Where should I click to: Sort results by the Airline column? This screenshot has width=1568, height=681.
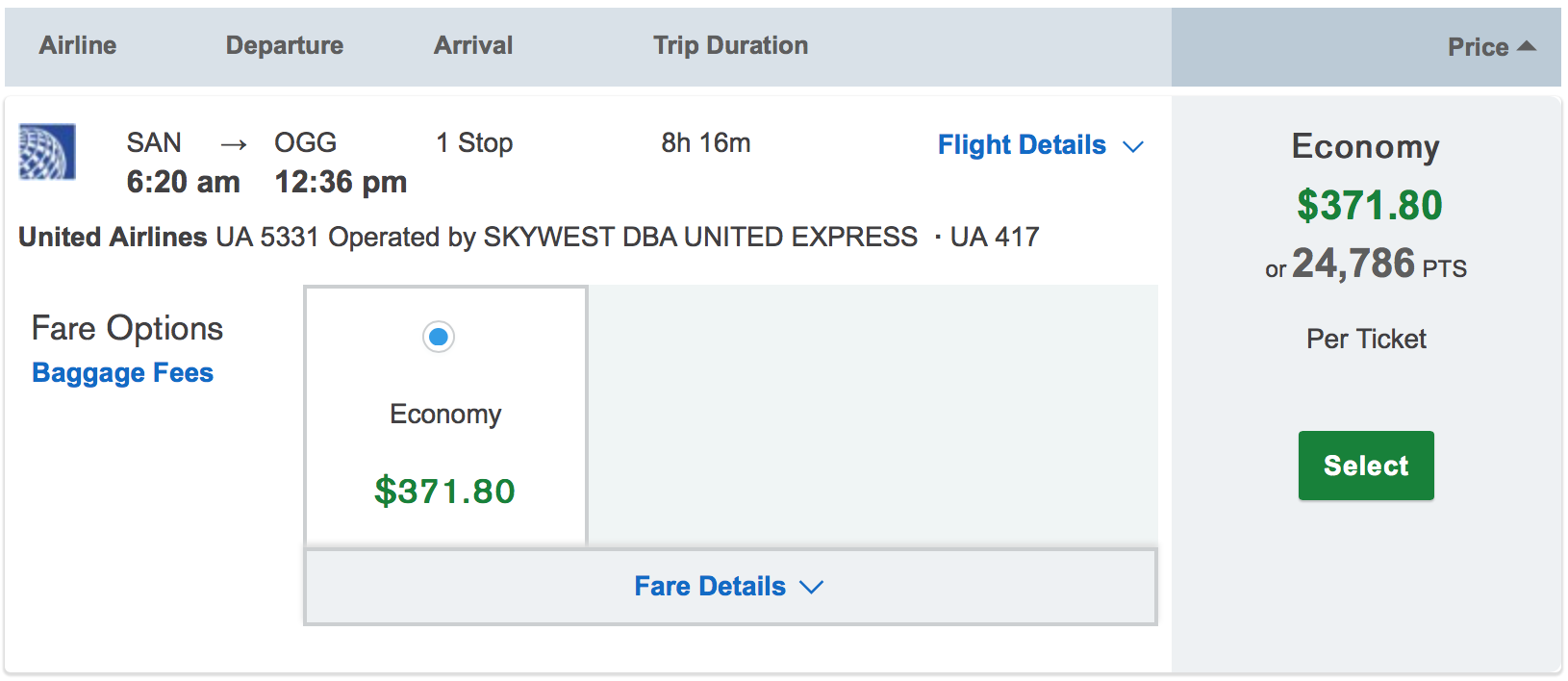coord(78,45)
